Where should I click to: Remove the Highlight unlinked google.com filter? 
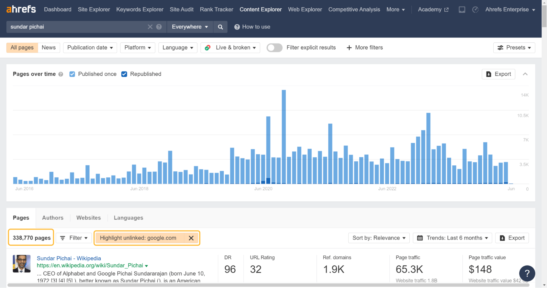click(x=191, y=238)
